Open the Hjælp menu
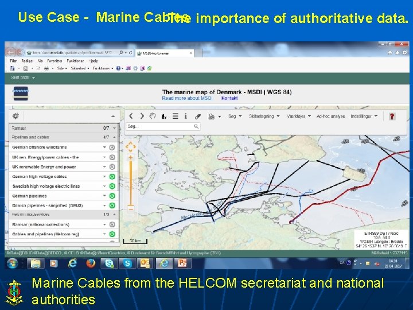This screenshot has width=413, height=310. [93, 61]
